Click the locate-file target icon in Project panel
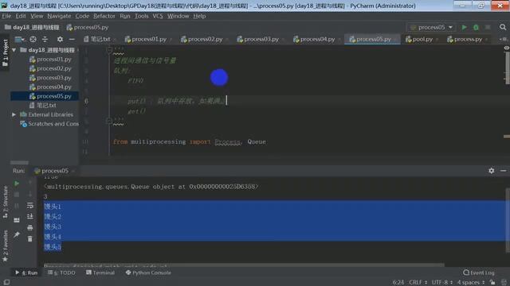 [33, 39]
